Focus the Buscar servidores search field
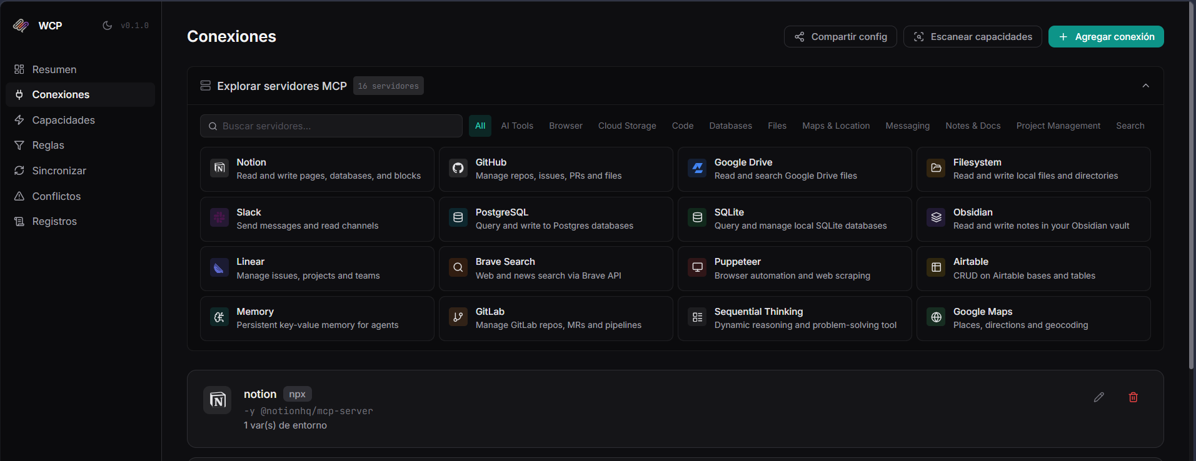Image resolution: width=1196 pixels, height=461 pixels. coord(331,126)
